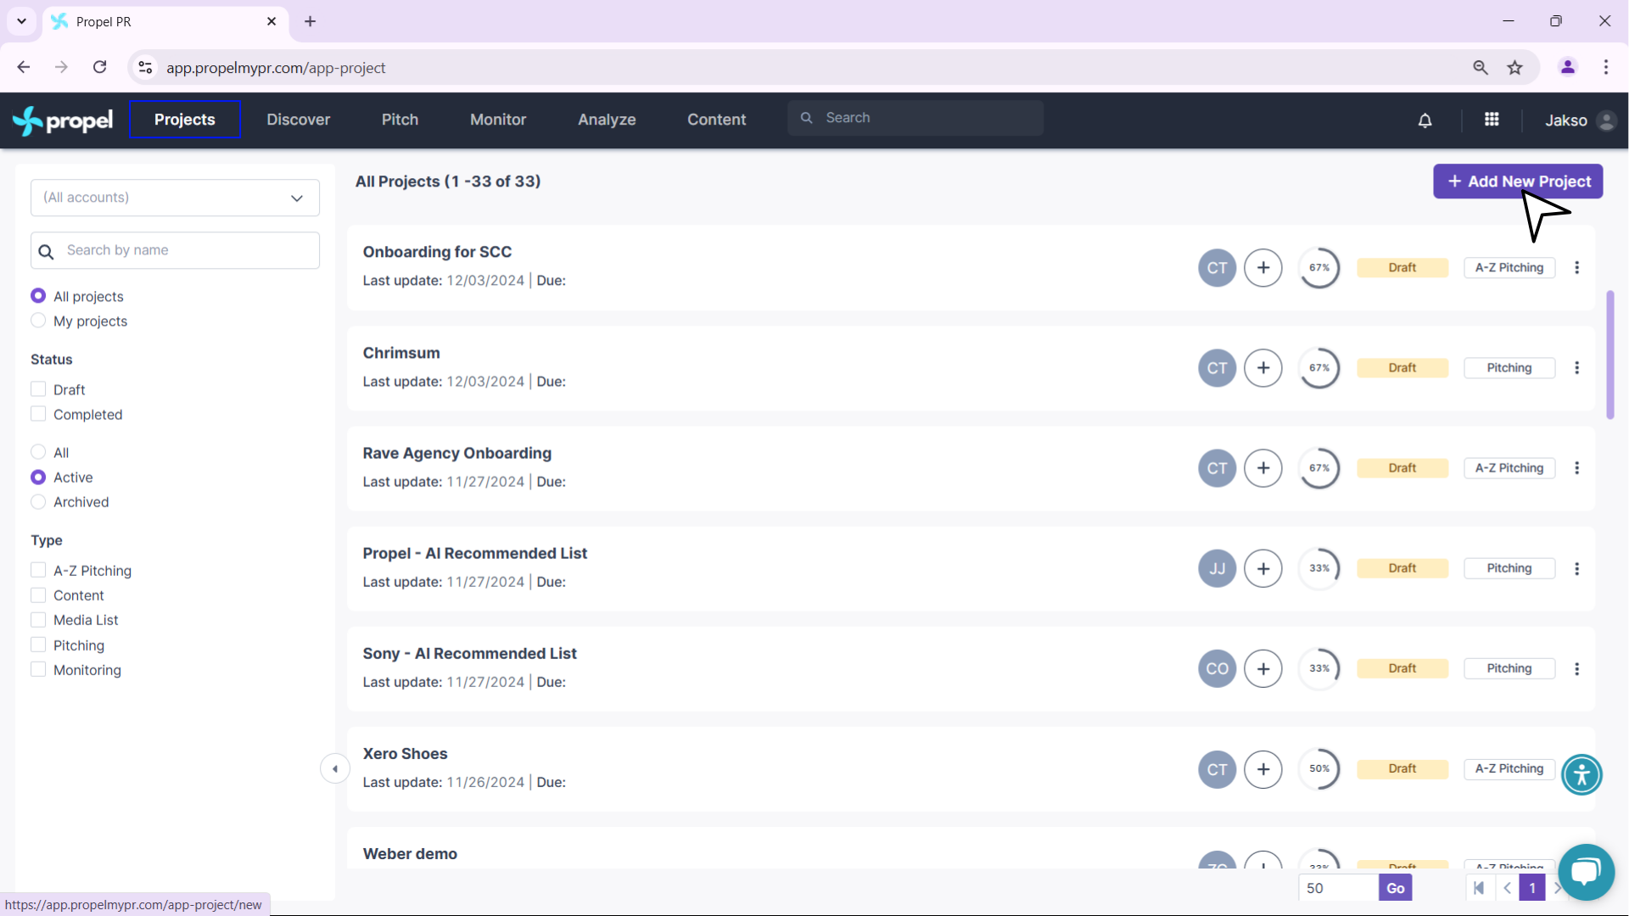Click 33% progress ring on Sony list
This screenshot has width=1629, height=916.
coord(1319,668)
